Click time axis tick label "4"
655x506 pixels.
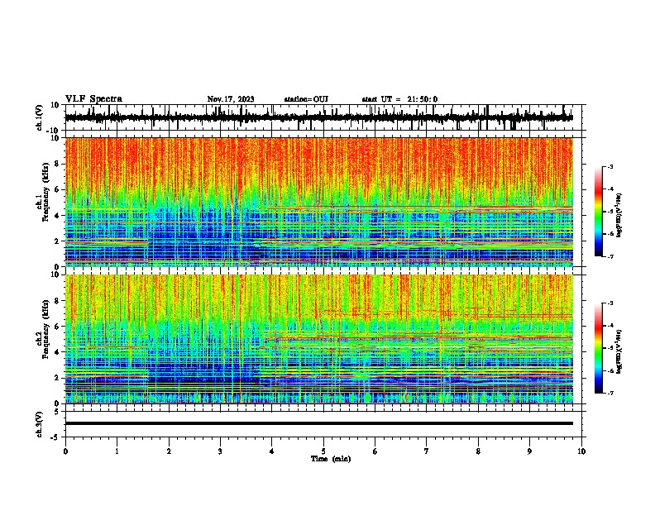click(x=272, y=451)
